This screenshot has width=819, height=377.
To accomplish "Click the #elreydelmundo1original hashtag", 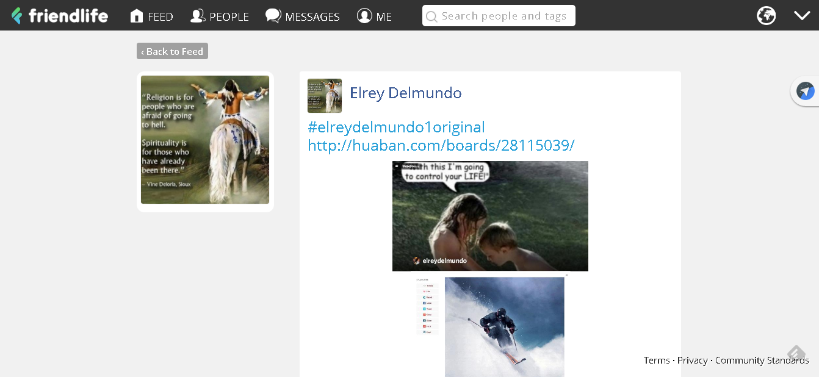I will (x=396, y=127).
